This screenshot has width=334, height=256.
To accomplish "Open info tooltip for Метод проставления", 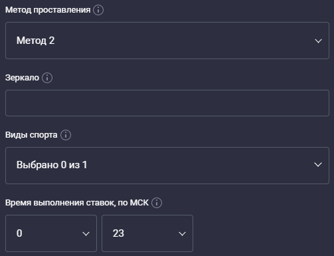I will point(98,10).
